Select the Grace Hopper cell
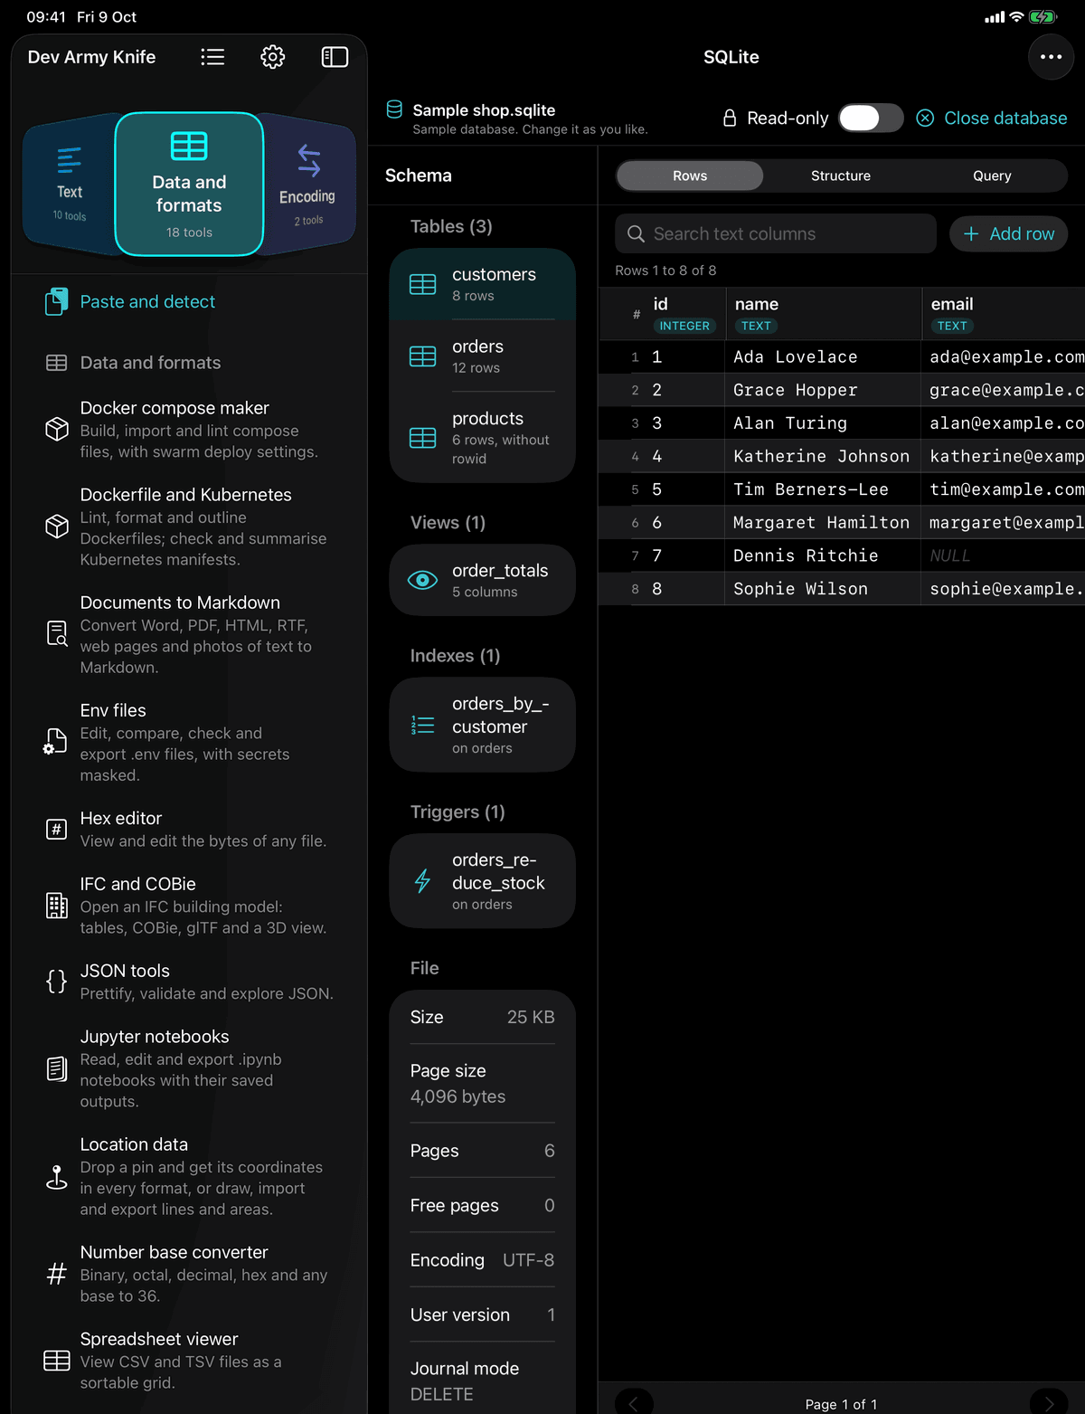 tap(823, 390)
